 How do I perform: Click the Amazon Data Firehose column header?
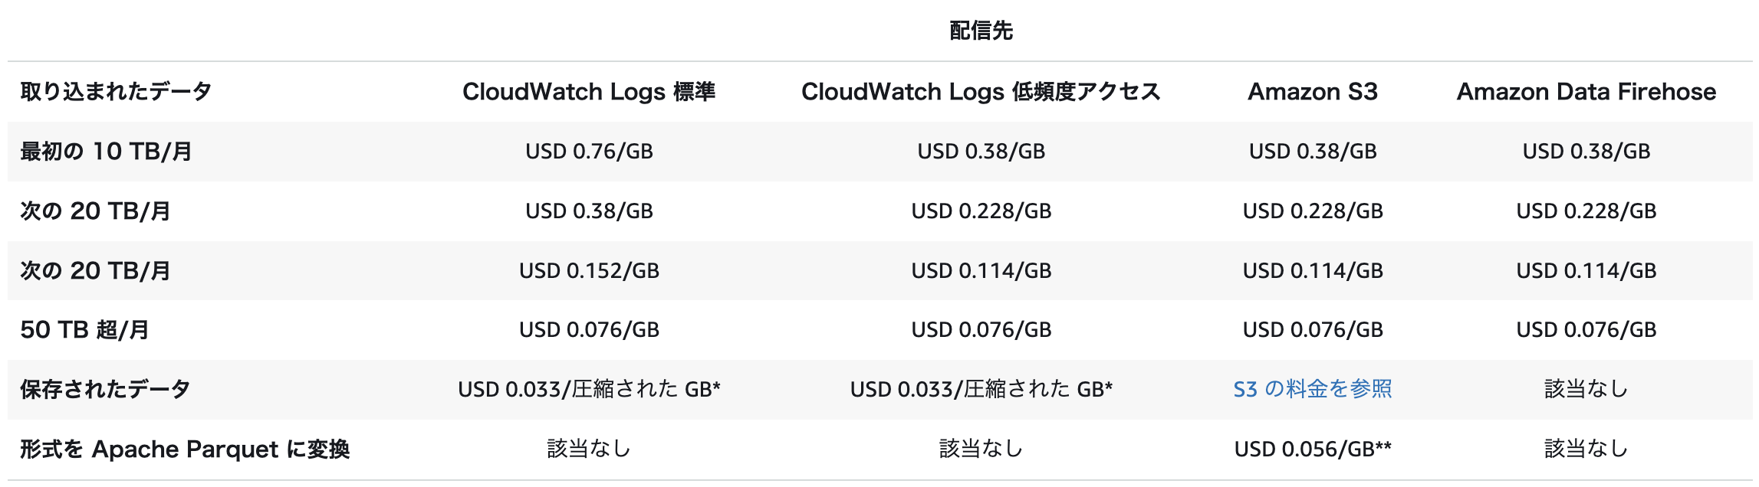(1586, 92)
